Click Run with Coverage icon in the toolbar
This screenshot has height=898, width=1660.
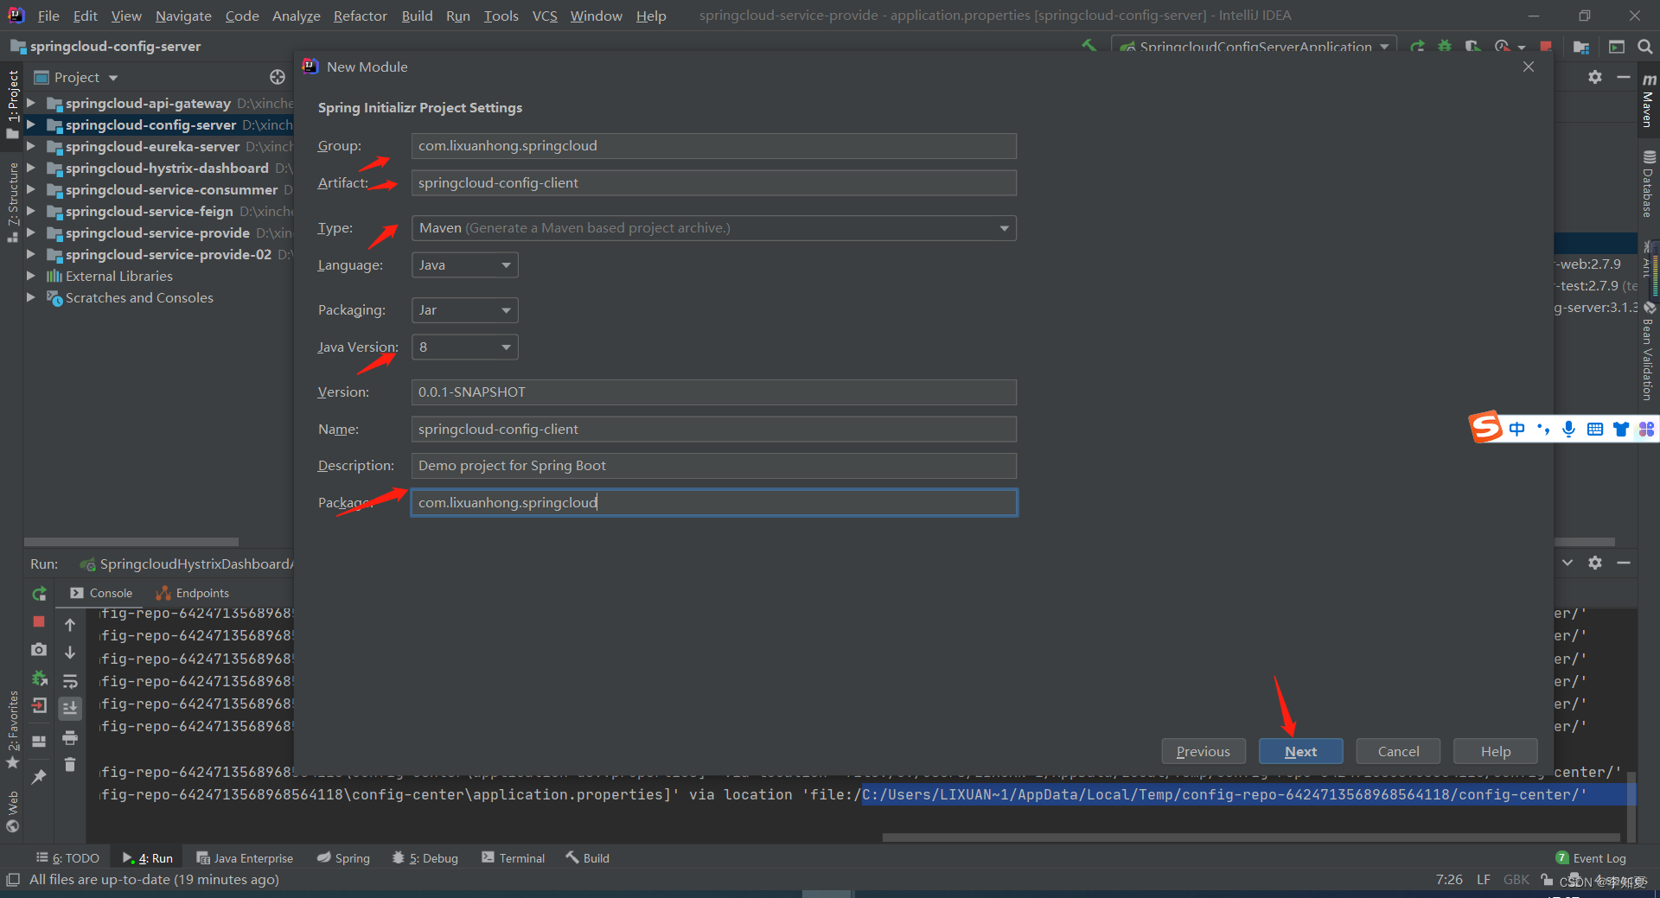[x=1472, y=47]
